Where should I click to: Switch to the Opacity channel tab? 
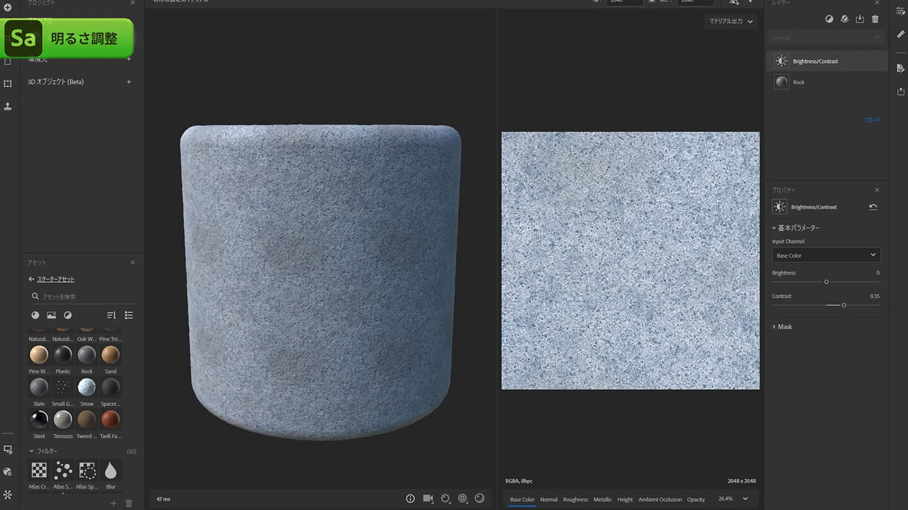[x=696, y=499]
